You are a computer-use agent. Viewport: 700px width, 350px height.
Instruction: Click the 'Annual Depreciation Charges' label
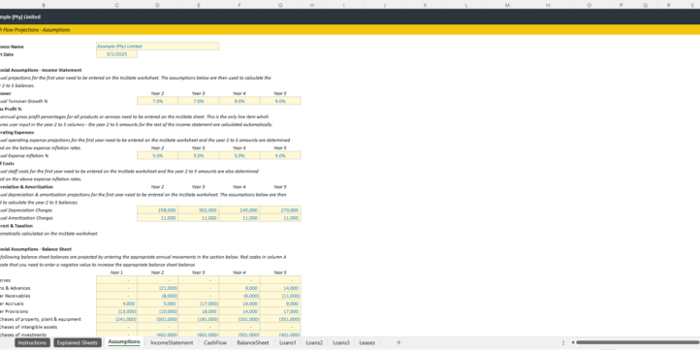pyautogui.click(x=26, y=209)
